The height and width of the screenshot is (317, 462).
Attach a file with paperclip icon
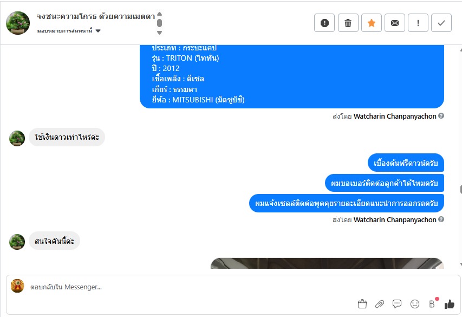click(380, 304)
